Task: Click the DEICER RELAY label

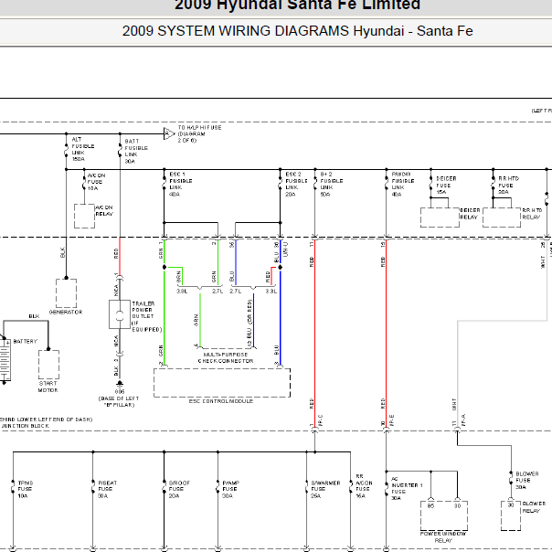Action: pyautogui.click(x=470, y=214)
